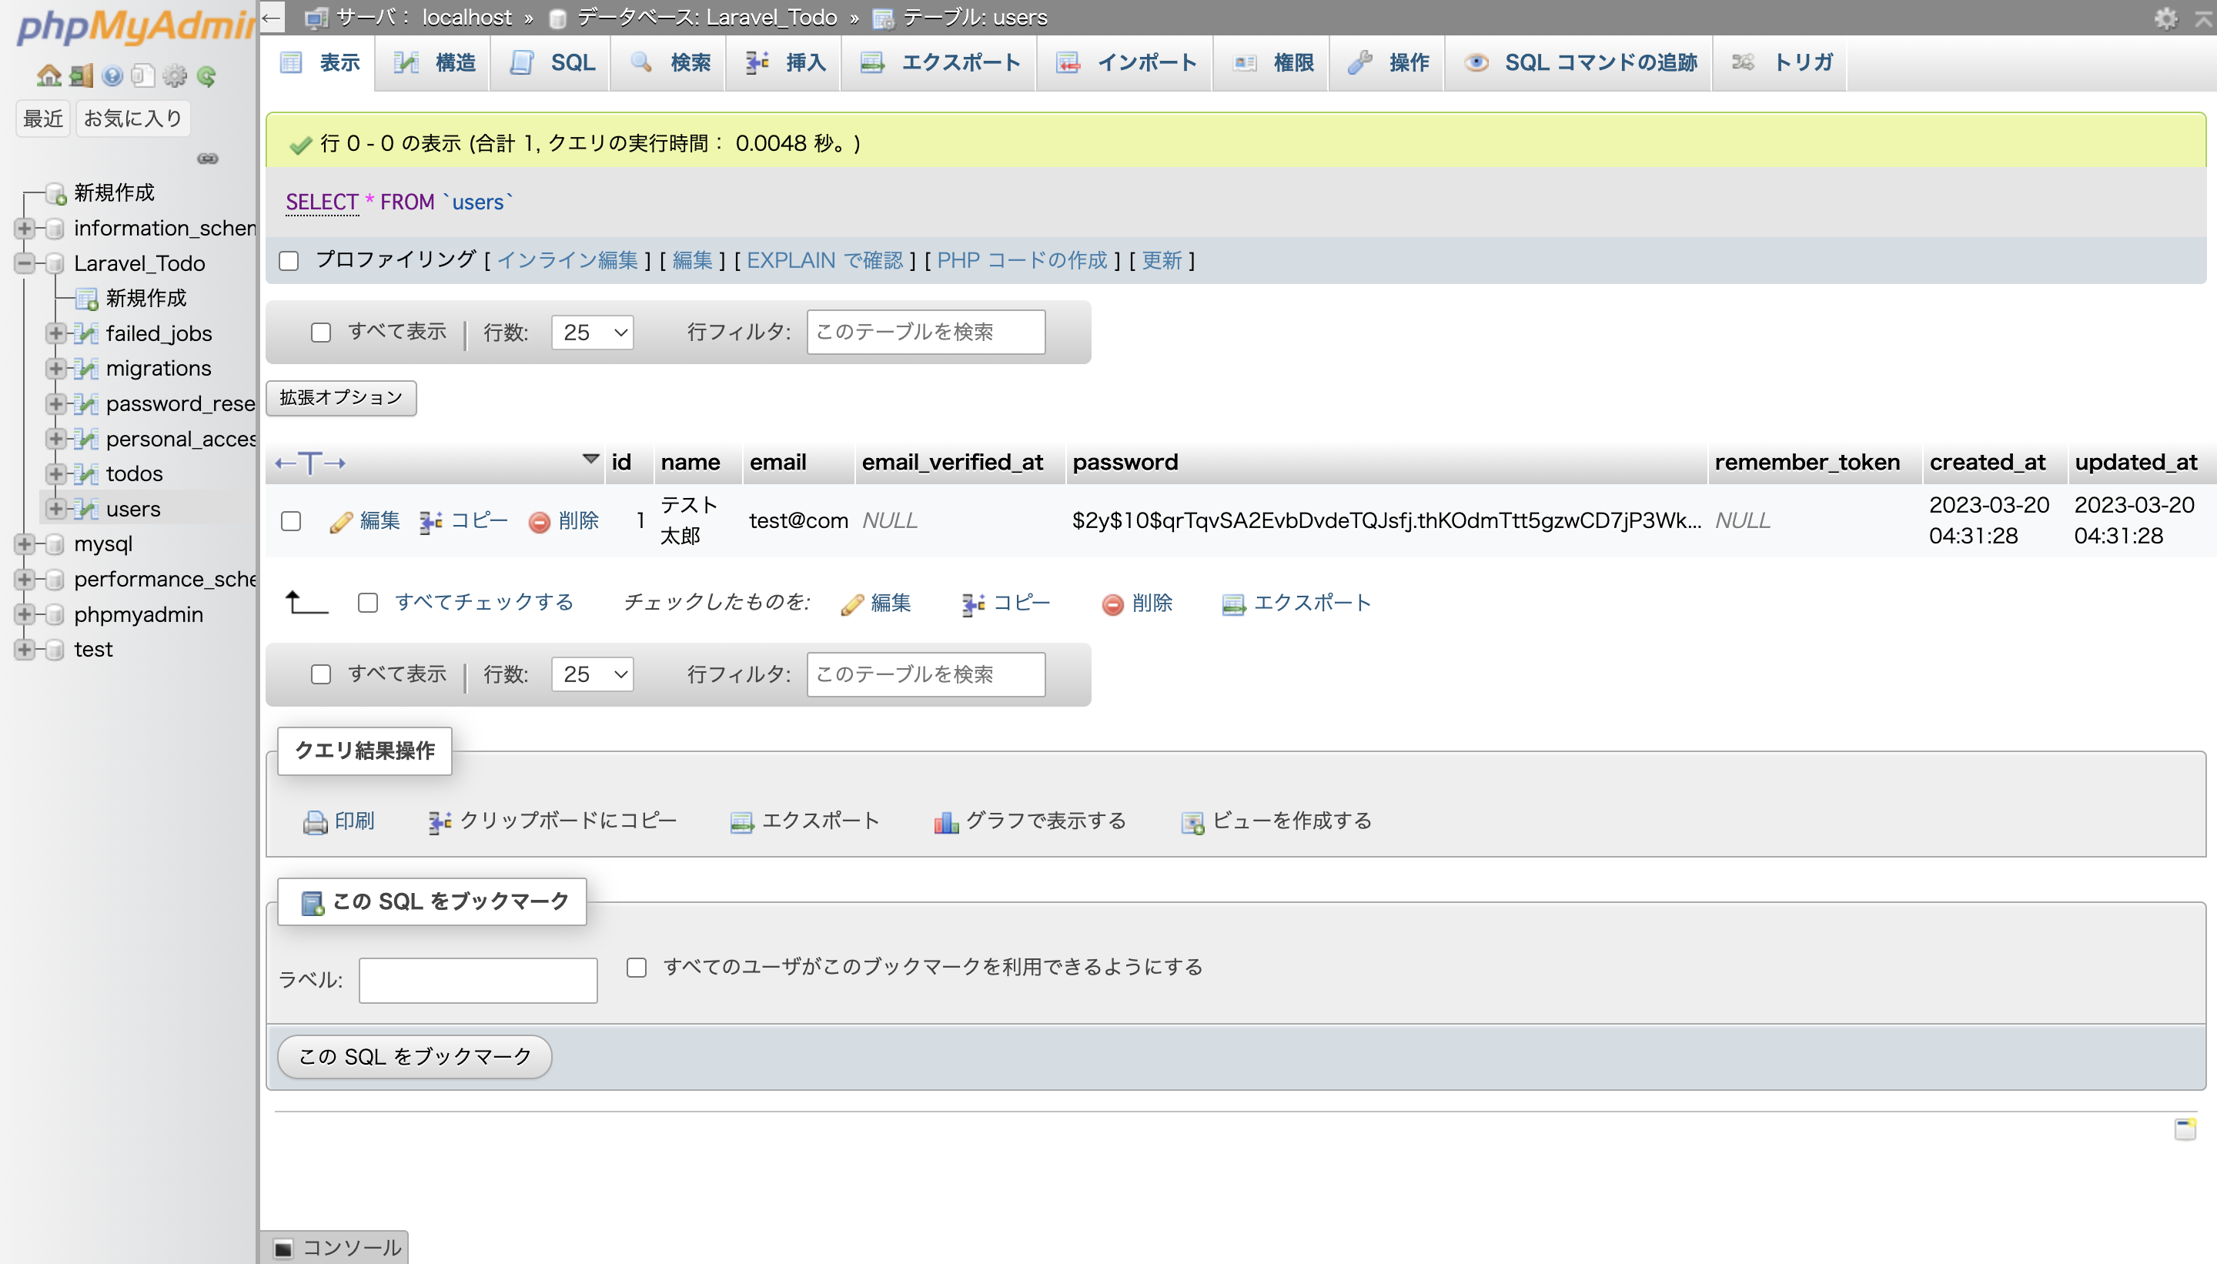Open the 挿入 insert tab
The image size is (2217, 1264).
pos(784,62)
